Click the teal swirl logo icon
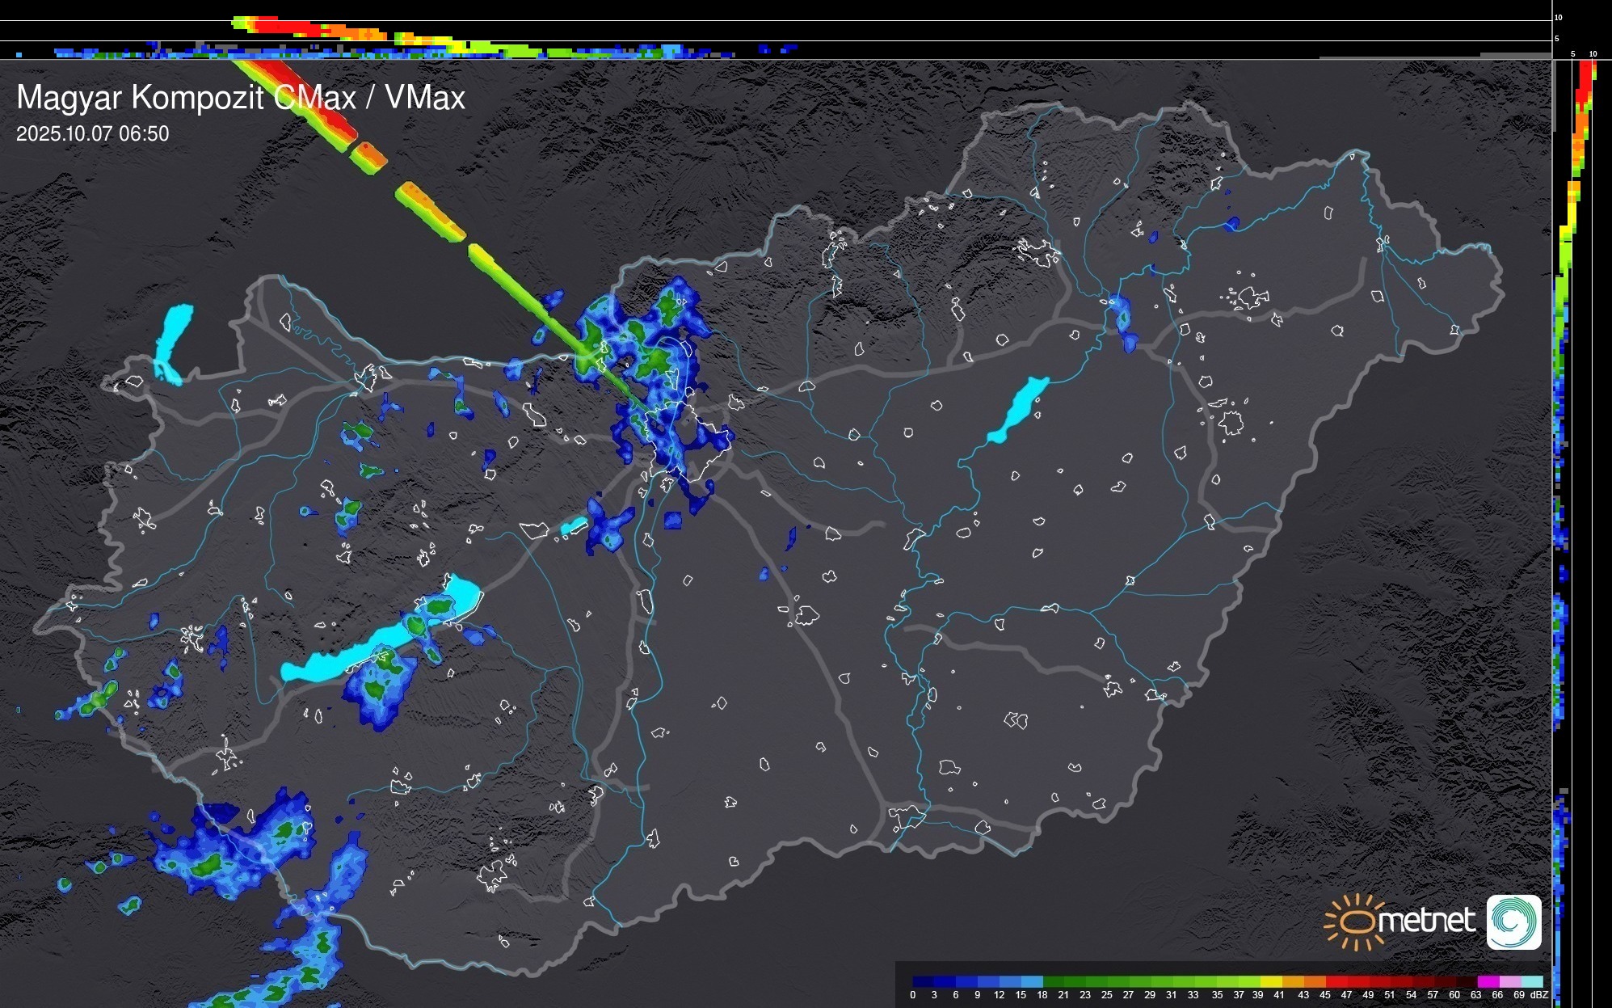The width and height of the screenshot is (1612, 1008). click(1513, 922)
